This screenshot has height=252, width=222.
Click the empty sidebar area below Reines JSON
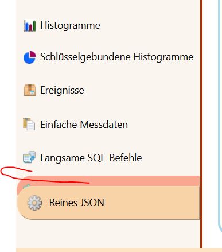point(108,234)
